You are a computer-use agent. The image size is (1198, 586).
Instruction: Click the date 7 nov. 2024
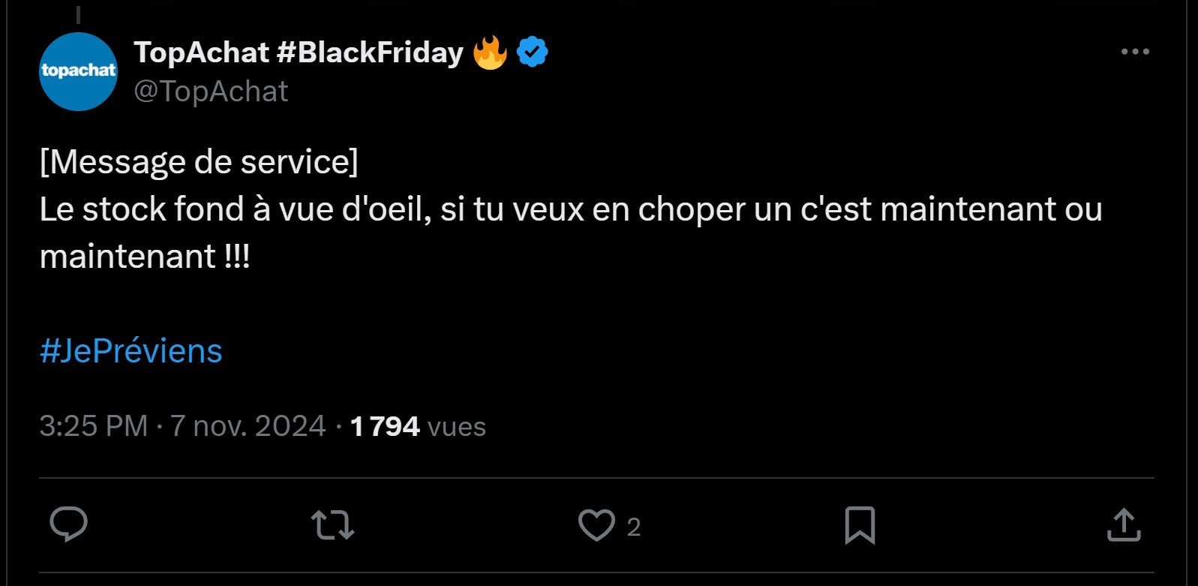(246, 425)
